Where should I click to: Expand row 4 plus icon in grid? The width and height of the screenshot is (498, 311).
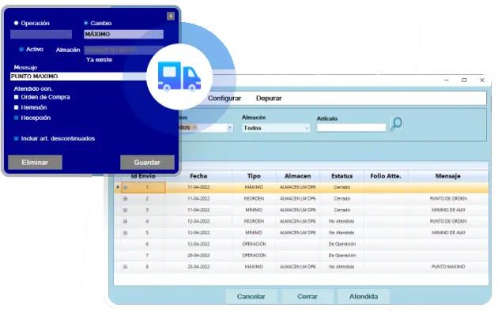coord(125,221)
